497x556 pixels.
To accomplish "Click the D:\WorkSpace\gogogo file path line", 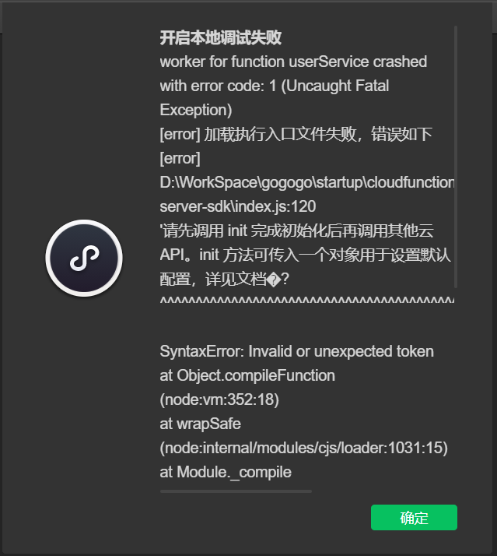I will point(306,182).
